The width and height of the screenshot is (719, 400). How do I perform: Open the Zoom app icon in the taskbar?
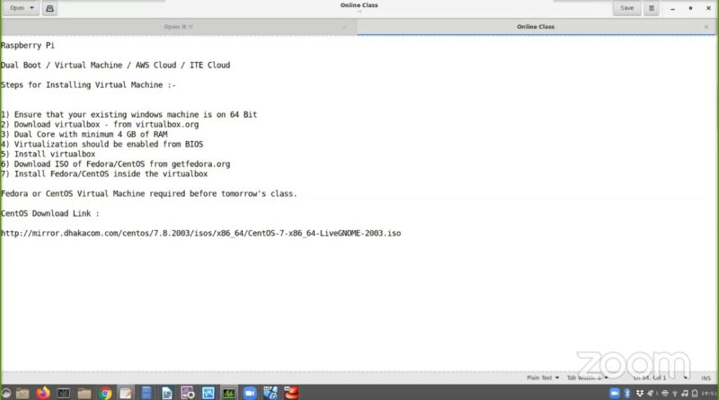tap(250, 393)
